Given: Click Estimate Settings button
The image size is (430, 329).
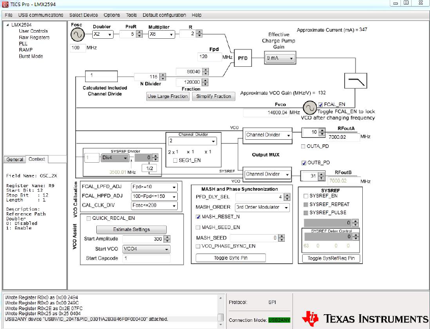Looking at the screenshot, I should (x=131, y=230).
